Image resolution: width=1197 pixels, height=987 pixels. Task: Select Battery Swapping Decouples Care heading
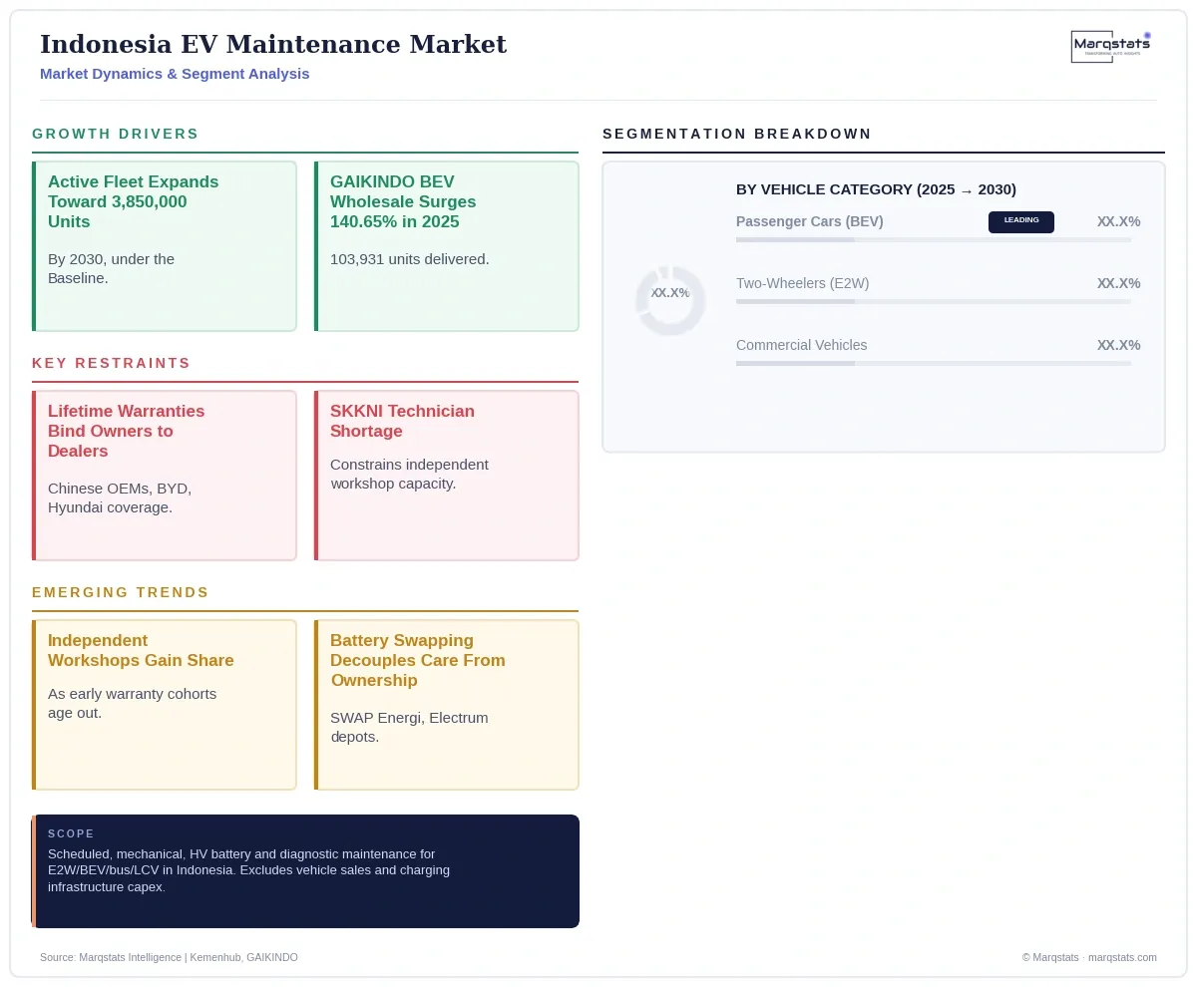[x=418, y=660]
